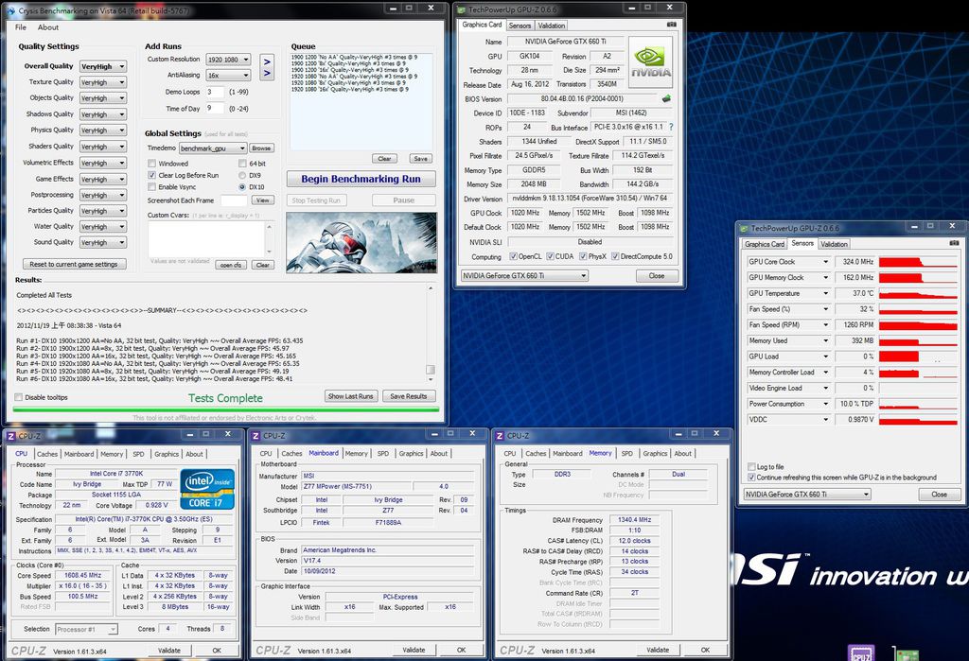Click the Time of Day input field

(x=215, y=108)
